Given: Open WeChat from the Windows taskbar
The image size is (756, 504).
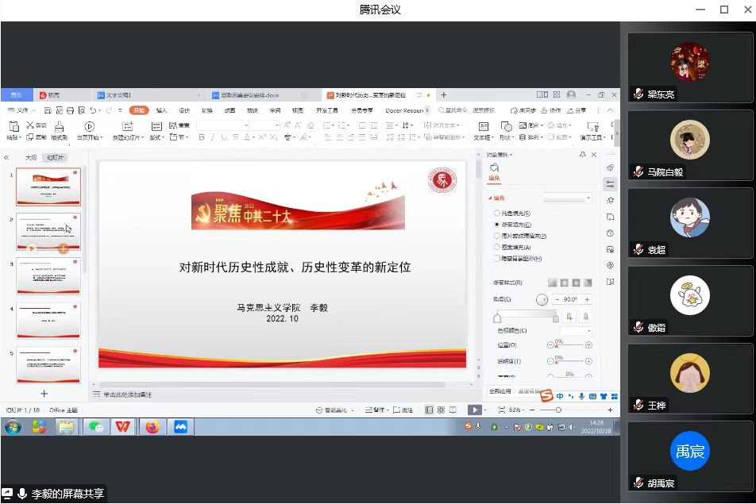Looking at the screenshot, I should pos(95,427).
